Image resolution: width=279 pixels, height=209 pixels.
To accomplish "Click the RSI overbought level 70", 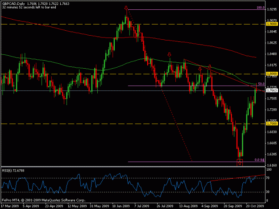I will [x=268, y=178].
